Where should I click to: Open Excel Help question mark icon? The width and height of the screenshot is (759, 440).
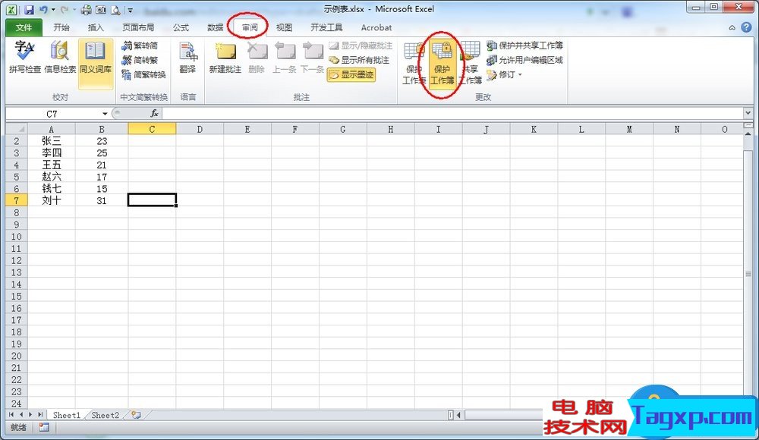tap(746, 27)
